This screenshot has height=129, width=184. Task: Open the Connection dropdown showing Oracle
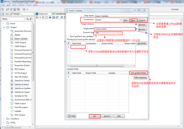[120, 20]
